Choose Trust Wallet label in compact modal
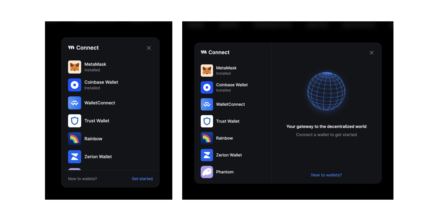This screenshot has height=221, width=439. pyautogui.click(x=97, y=121)
